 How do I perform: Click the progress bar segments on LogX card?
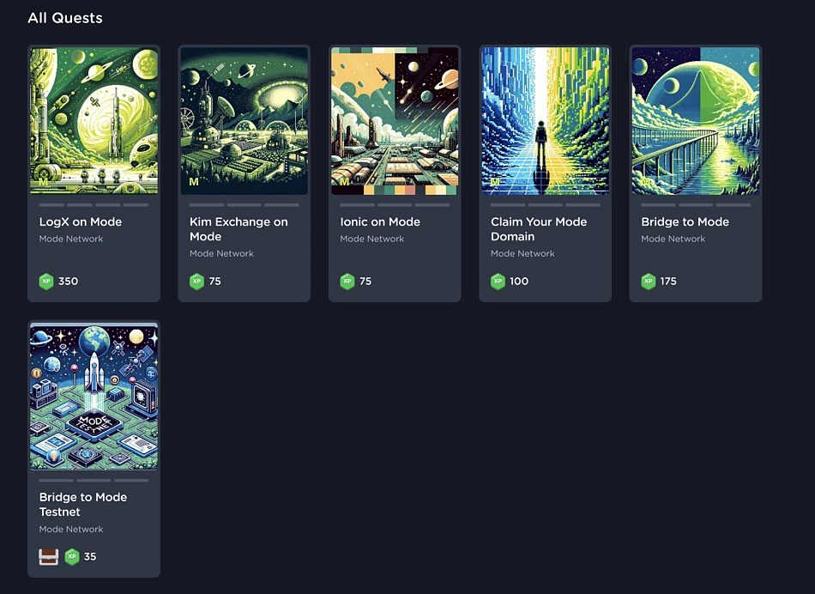[x=94, y=205]
